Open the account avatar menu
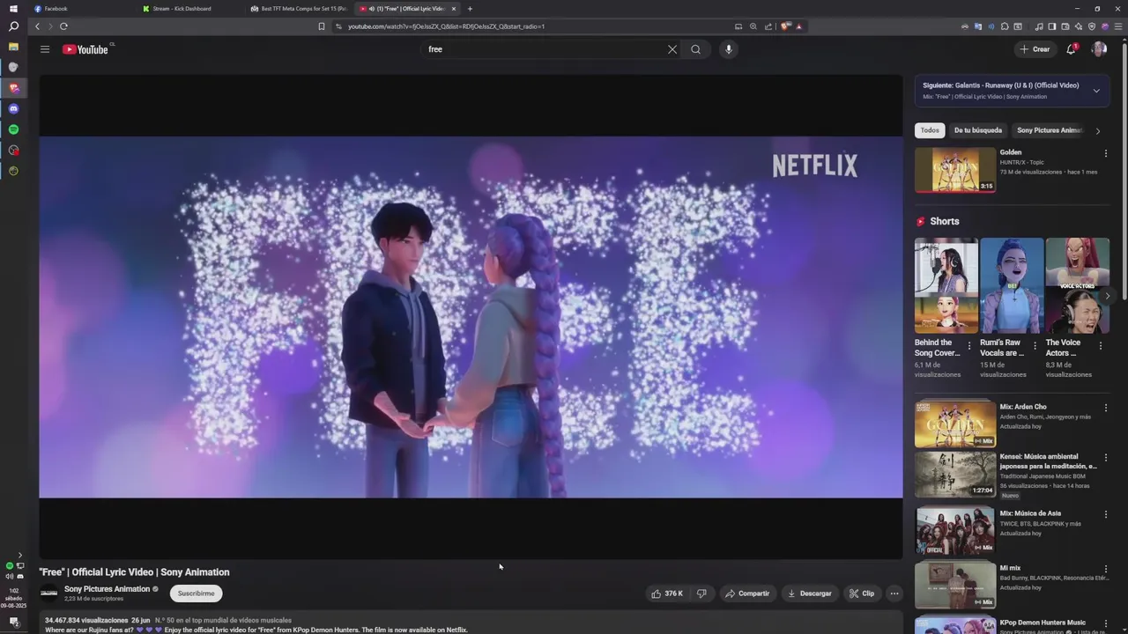Viewport: 1128px width, 634px height. coord(1099,49)
